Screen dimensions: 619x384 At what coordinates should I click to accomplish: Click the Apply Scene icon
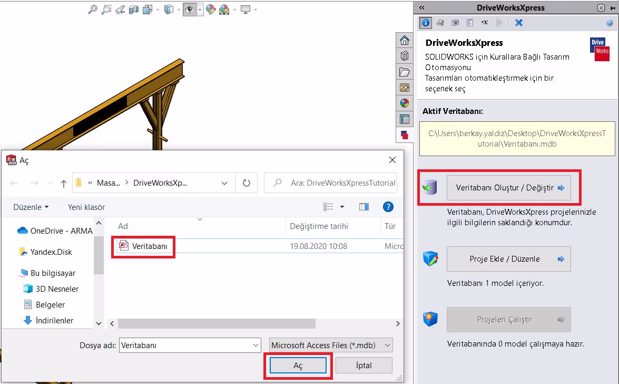coord(224,9)
